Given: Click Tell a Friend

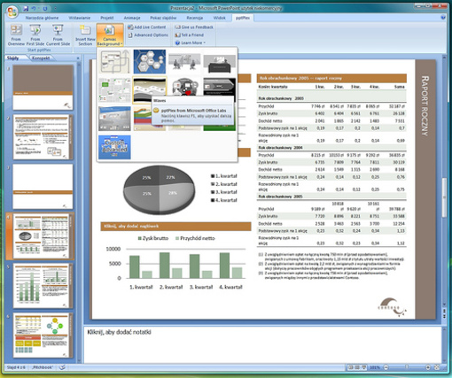Looking at the screenshot, I should click(x=190, y=35).
